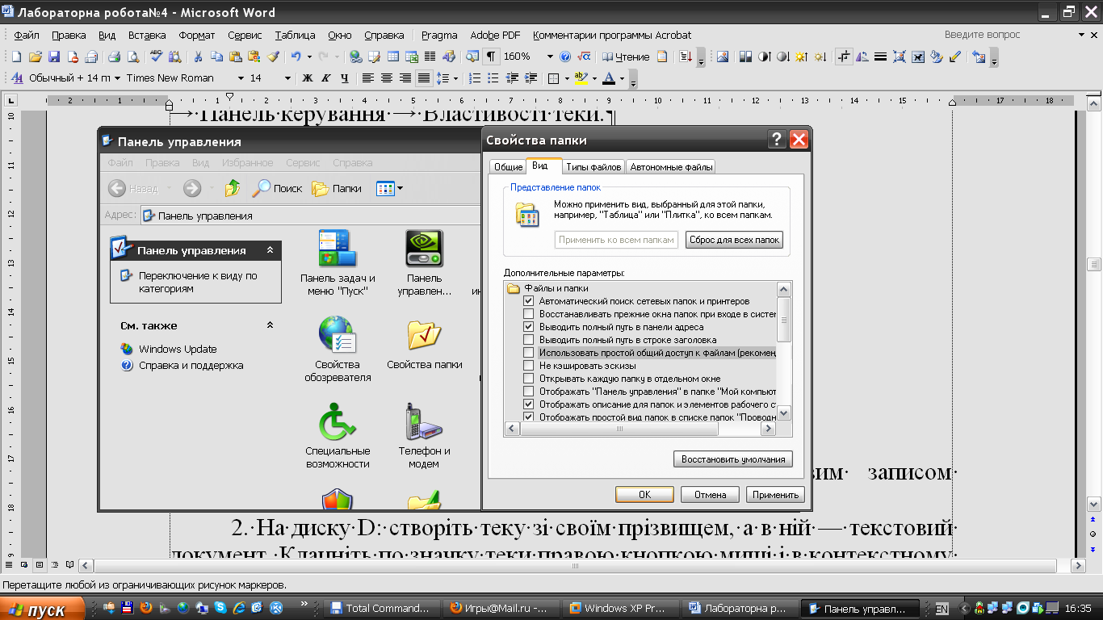Image resolution: width=1103 pixels, height=620 pixels.
Task: Open the Формат menu
Action: point(197,35)
